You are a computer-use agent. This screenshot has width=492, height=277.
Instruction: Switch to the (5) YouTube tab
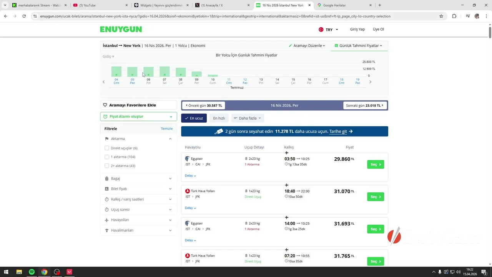click(x=100, y=5)
